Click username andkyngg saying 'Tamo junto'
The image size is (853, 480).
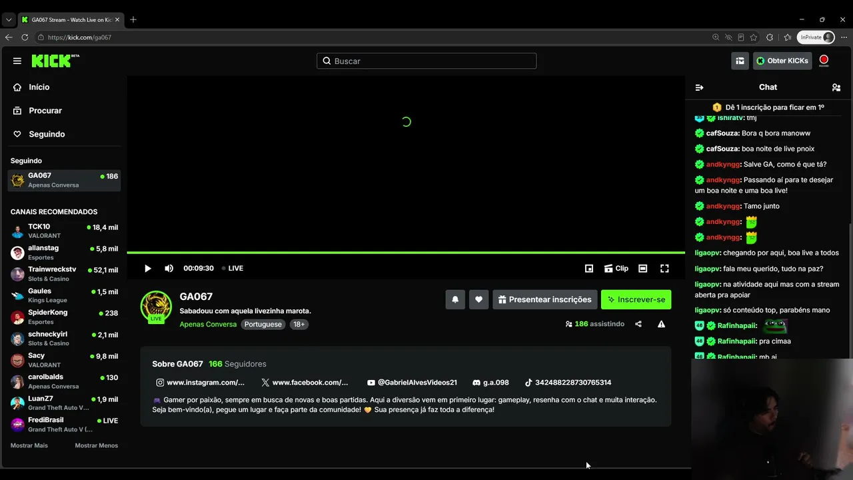coord(723,206)
